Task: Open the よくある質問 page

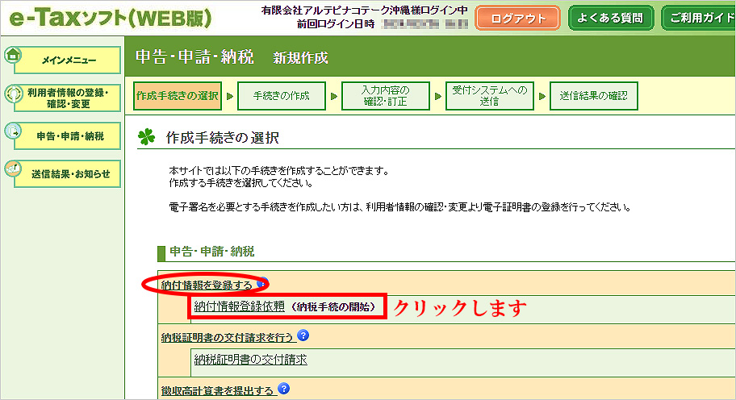Action: tap(610, 18)
